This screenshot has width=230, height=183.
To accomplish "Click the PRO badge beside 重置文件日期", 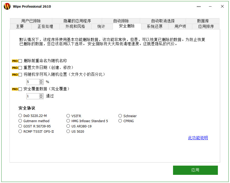I will click(x=15, y=68).
